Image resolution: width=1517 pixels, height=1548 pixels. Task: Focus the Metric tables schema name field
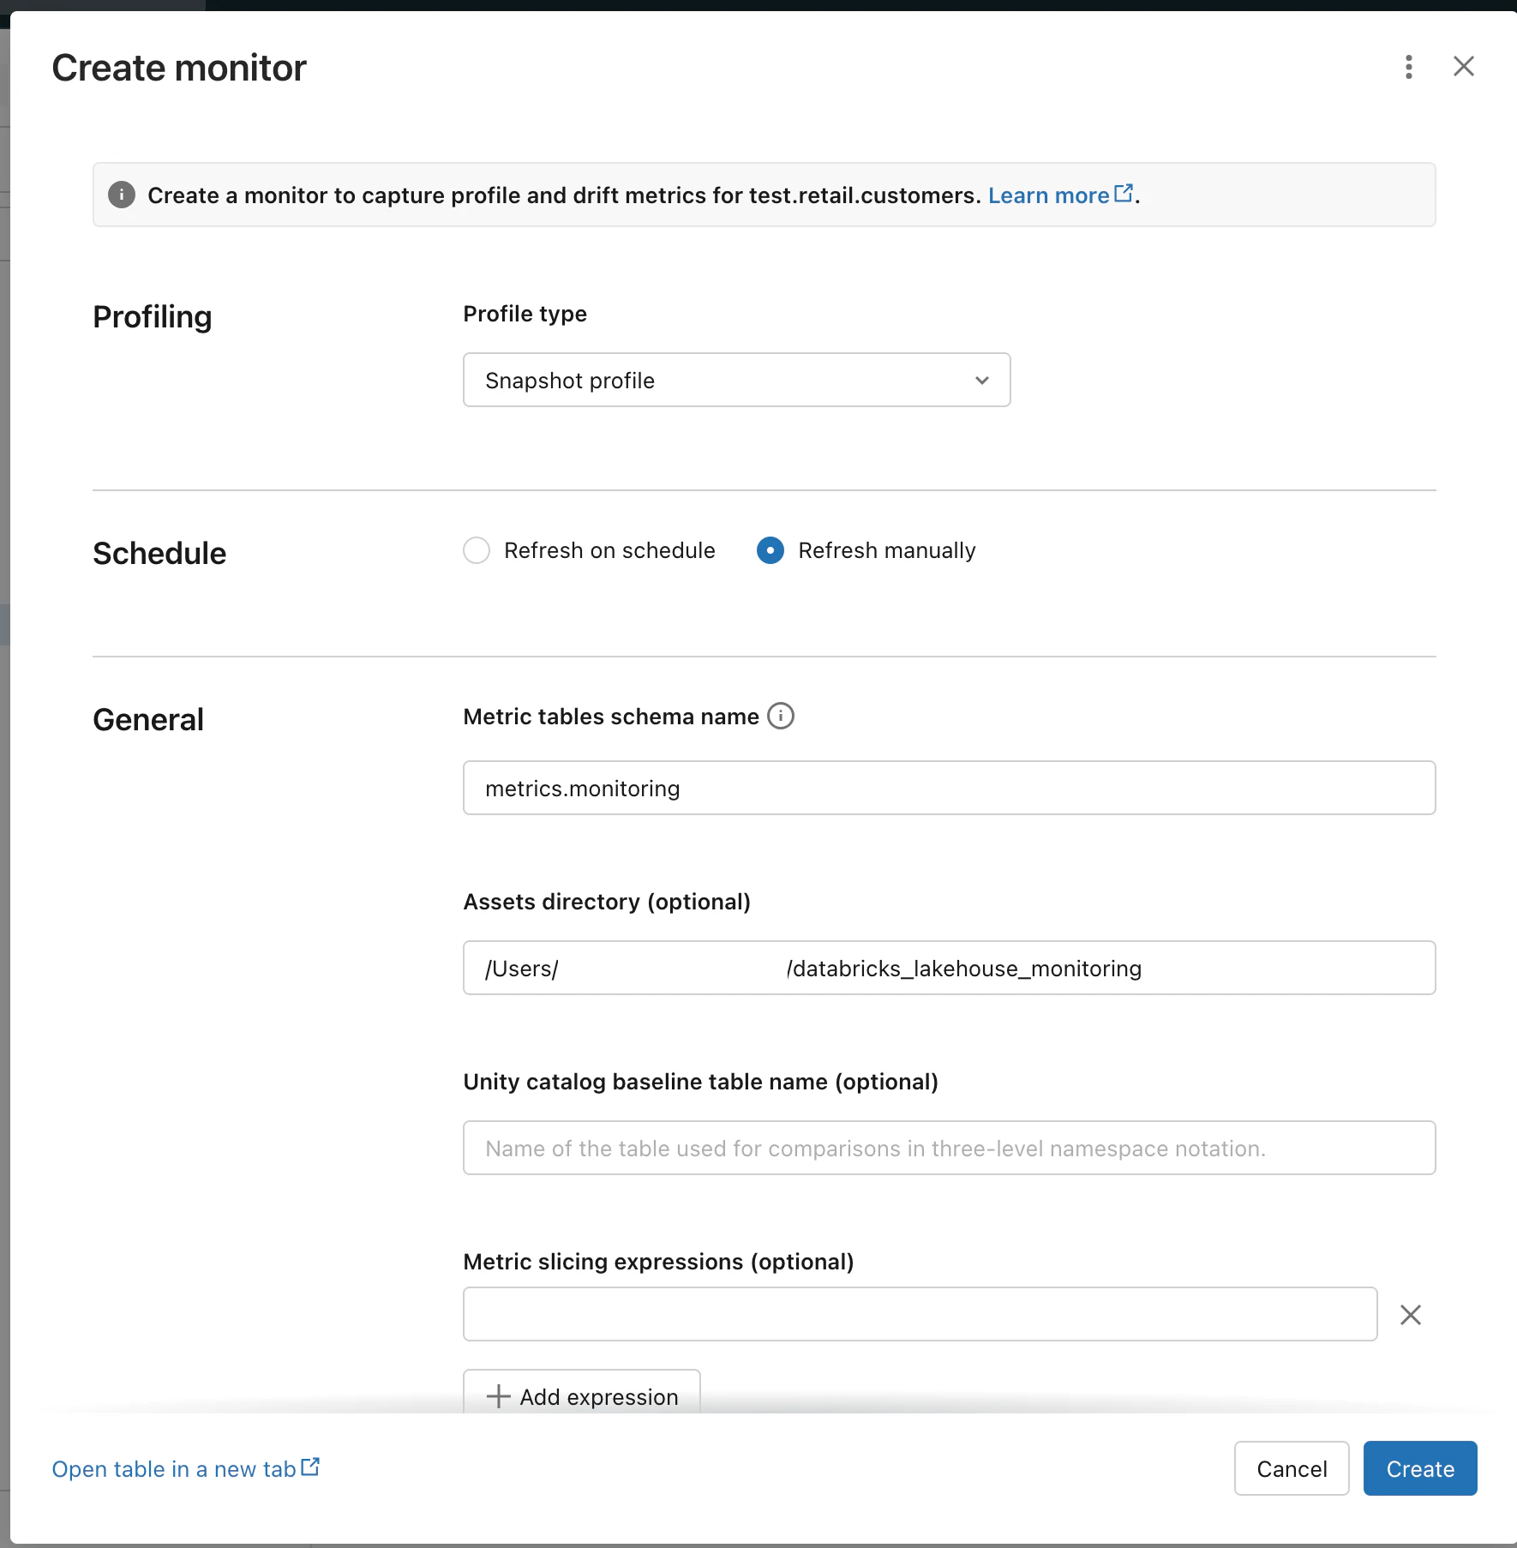pos(950,788)
